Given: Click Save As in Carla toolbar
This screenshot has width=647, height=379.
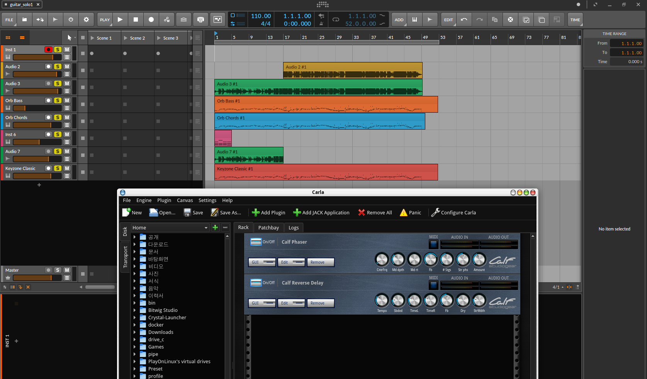Looking at the screenshot, I should 226,212.
